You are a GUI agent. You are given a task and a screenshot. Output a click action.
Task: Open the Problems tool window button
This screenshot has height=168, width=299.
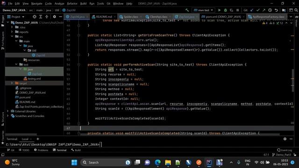(x=41, y=150)
